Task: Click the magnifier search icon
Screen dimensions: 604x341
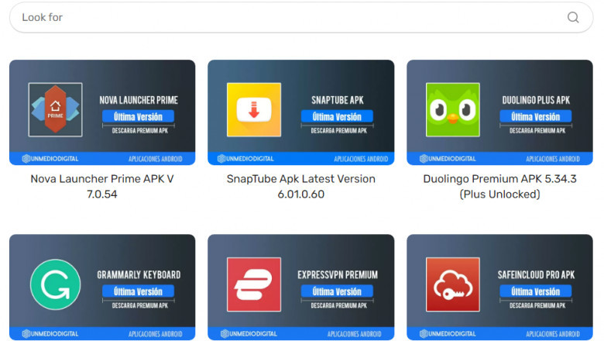Action: [x=573, y=17]
